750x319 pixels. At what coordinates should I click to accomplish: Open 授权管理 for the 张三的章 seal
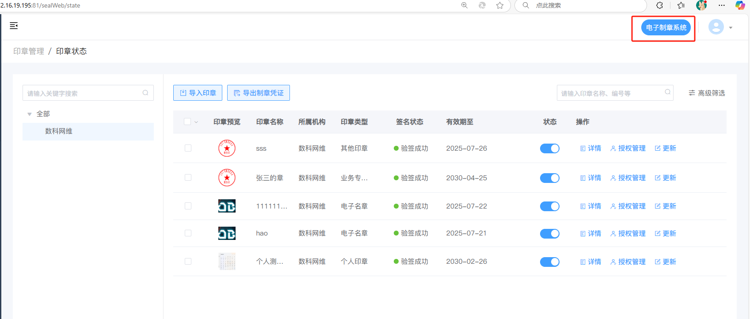coord(628,178)
